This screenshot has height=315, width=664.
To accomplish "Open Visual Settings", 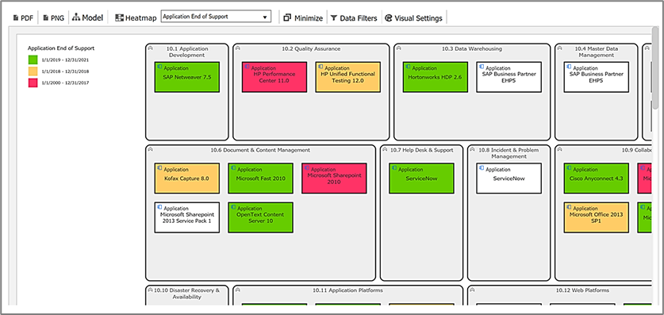I will point(414,18).
